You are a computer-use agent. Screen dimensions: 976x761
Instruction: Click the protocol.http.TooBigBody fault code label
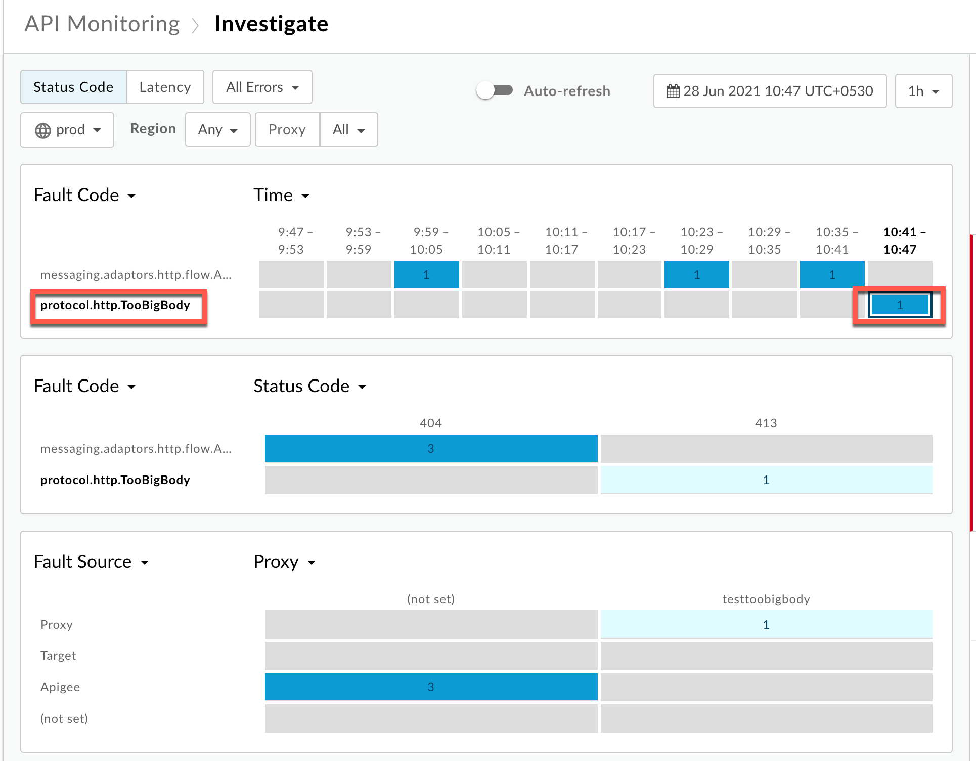115,305
